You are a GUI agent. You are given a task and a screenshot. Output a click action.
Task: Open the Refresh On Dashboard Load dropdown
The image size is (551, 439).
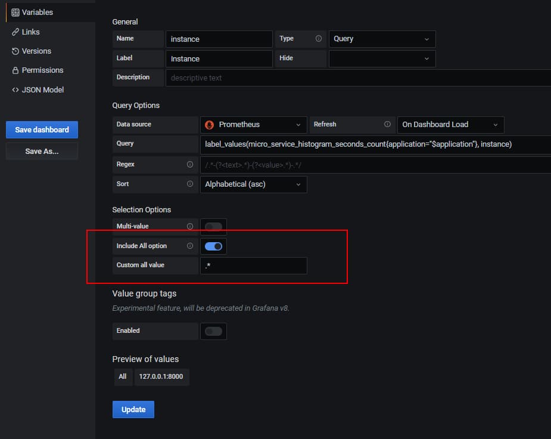[450, 125]
